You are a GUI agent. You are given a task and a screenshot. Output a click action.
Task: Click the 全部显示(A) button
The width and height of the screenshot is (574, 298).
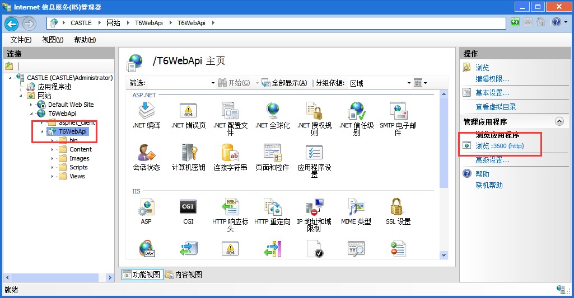pos(284,83)
